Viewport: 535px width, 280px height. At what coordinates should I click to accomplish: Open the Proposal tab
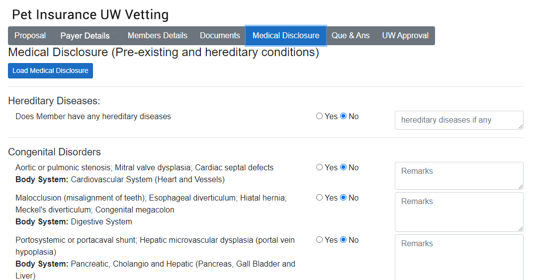(30, 36)
